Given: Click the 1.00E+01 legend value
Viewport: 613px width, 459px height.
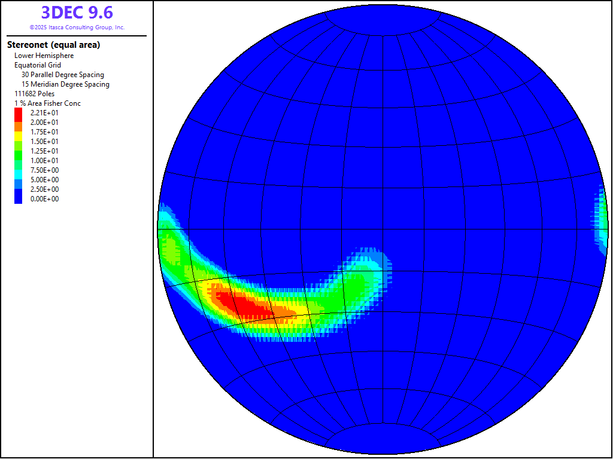Looking at the screenshot, I should (x=44, y=161).
